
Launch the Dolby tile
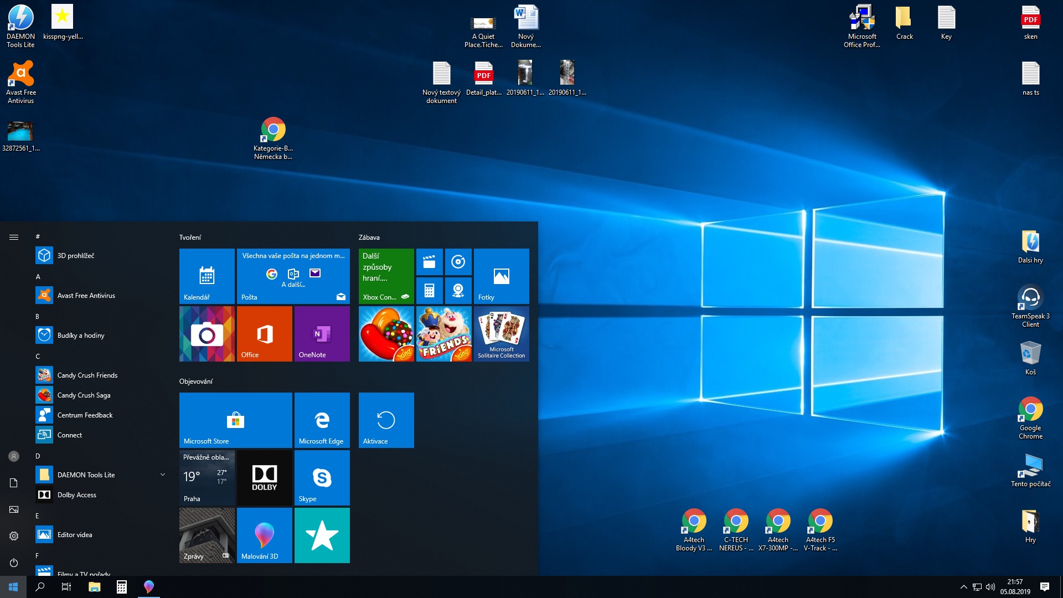(264, 477)
